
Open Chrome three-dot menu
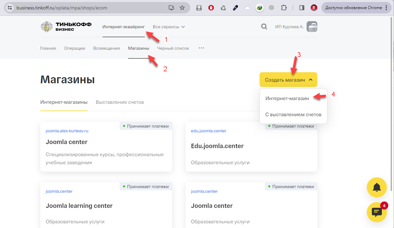(387, 8)
